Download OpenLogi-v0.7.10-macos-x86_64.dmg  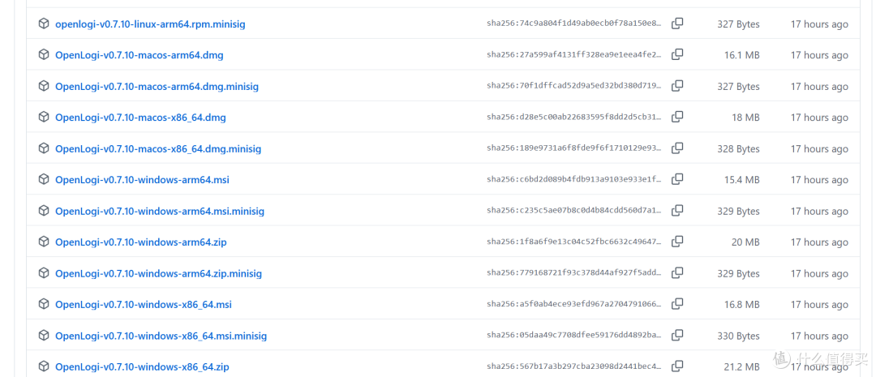coord(140,118)
